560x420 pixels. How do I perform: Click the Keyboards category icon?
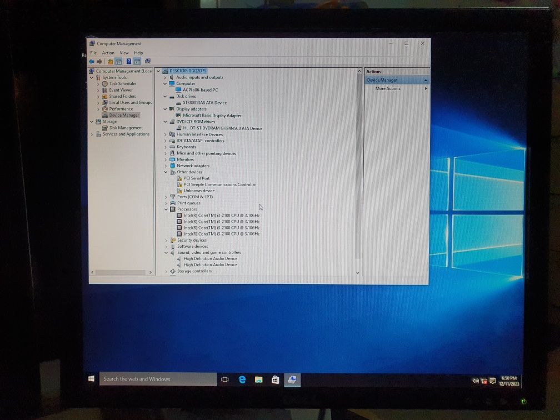click(172, 147)
